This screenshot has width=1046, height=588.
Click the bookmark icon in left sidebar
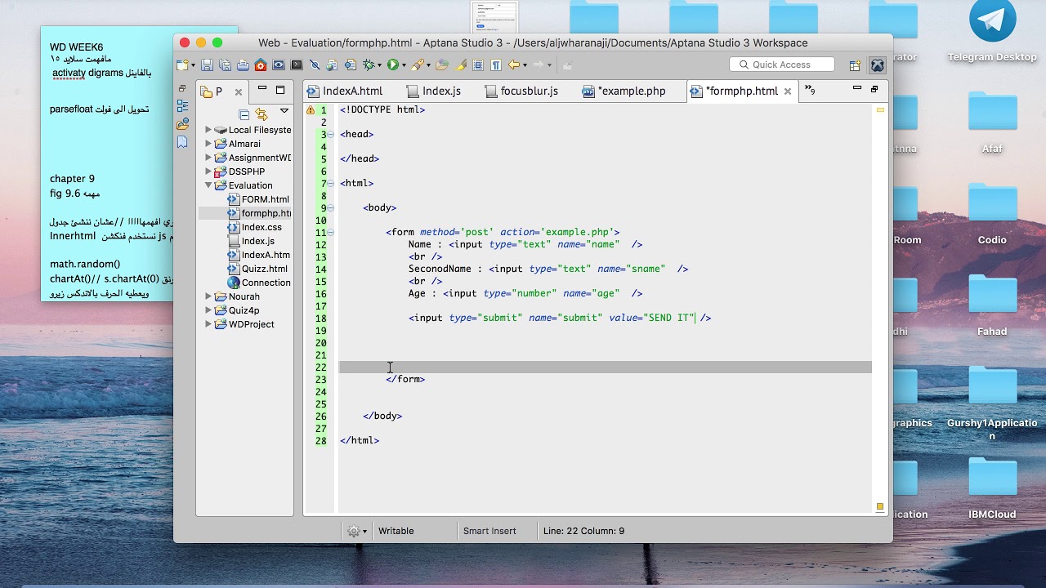click(182, 142)
